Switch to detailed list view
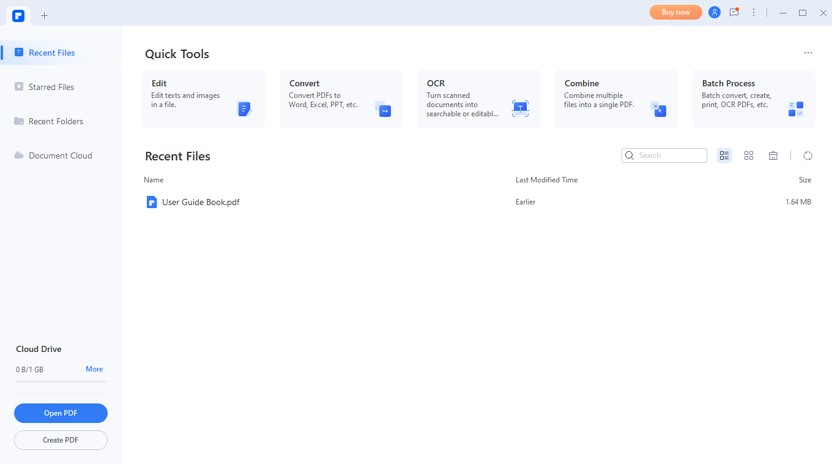832x464 pixels. point(724,155)
